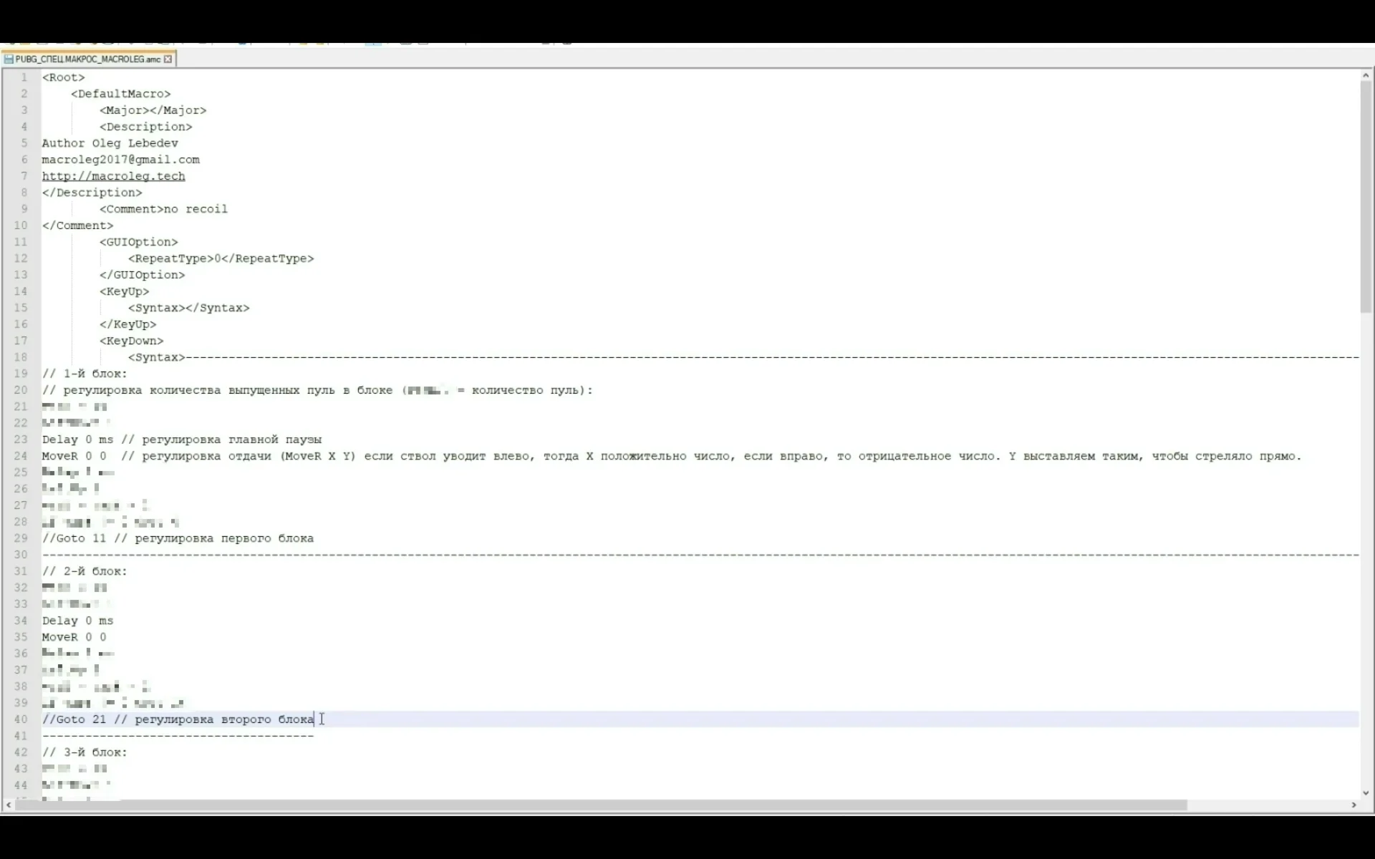Click the Author Oleg Lebedev line
The height and width of the screenshot is (859, 1375).
110,143
